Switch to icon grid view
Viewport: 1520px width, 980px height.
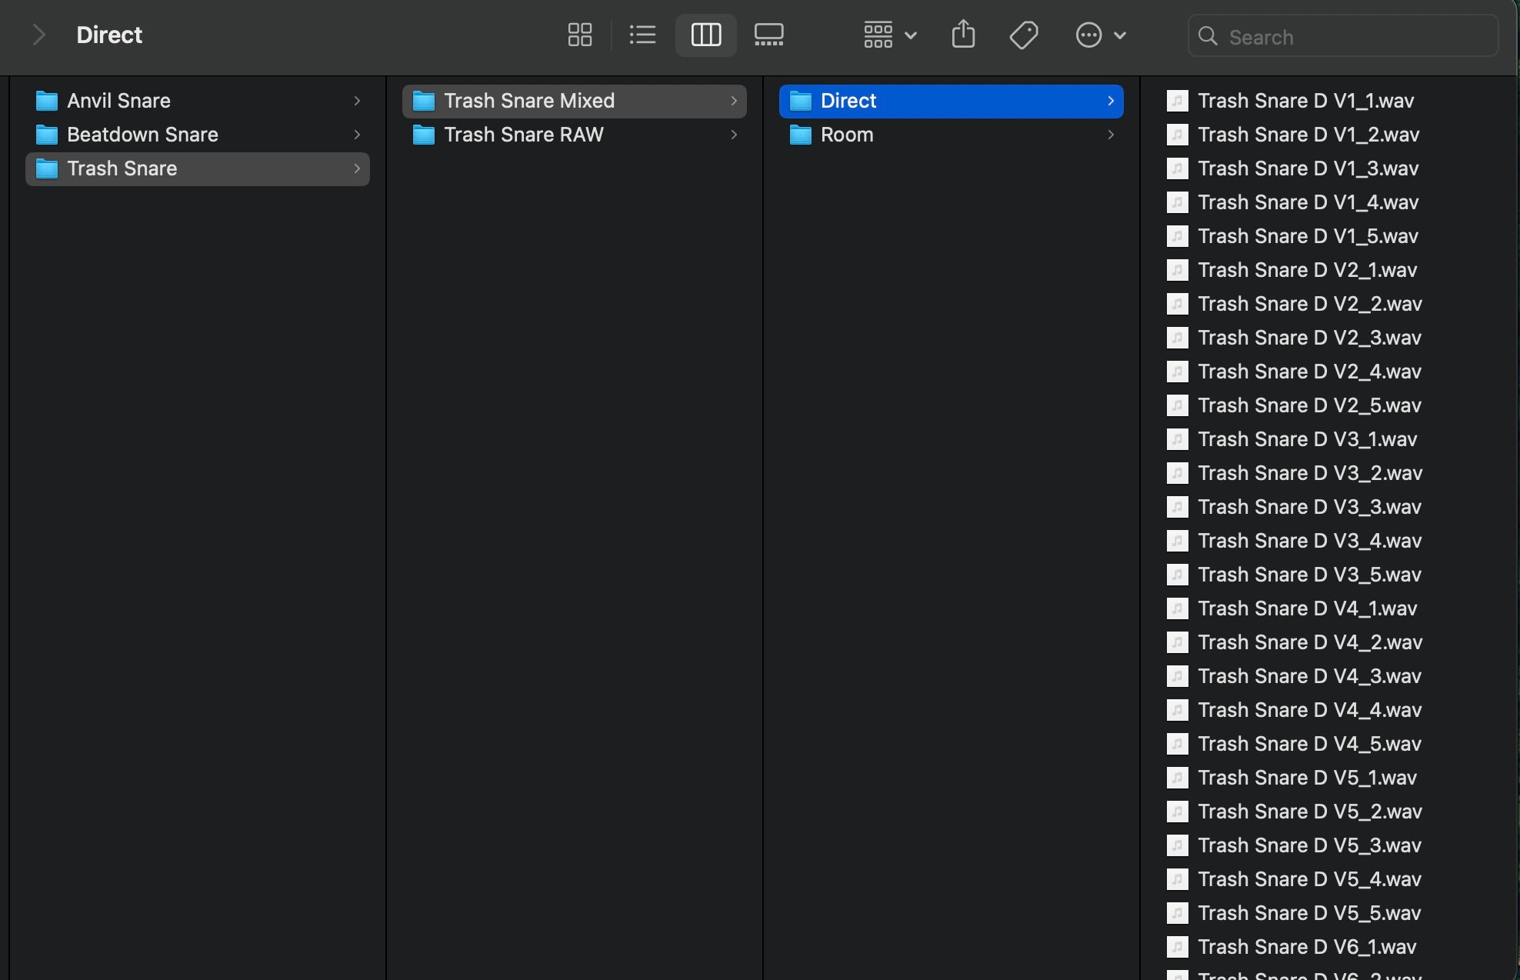[x=579, y=35]
